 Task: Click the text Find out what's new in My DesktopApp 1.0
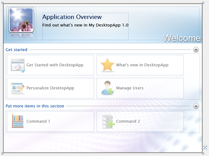click(x=85, y=25)
